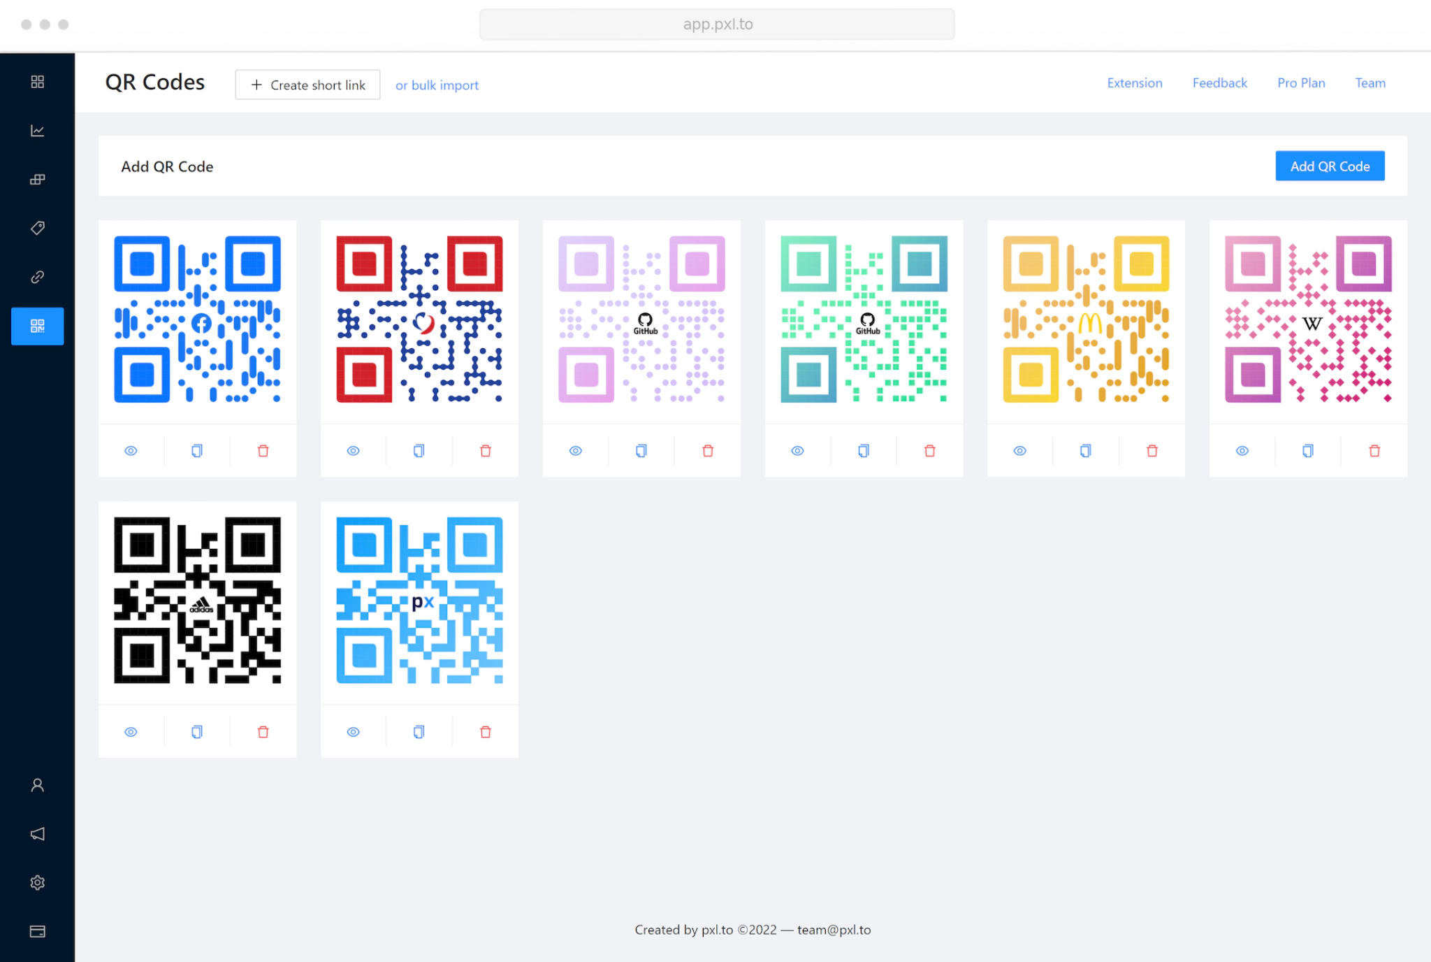View the green GitHub QR code

click(797, 451)
